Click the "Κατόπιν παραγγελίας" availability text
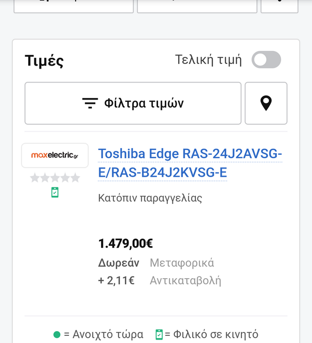The height and width of the screenshot is (343, 312). [150, 198]
